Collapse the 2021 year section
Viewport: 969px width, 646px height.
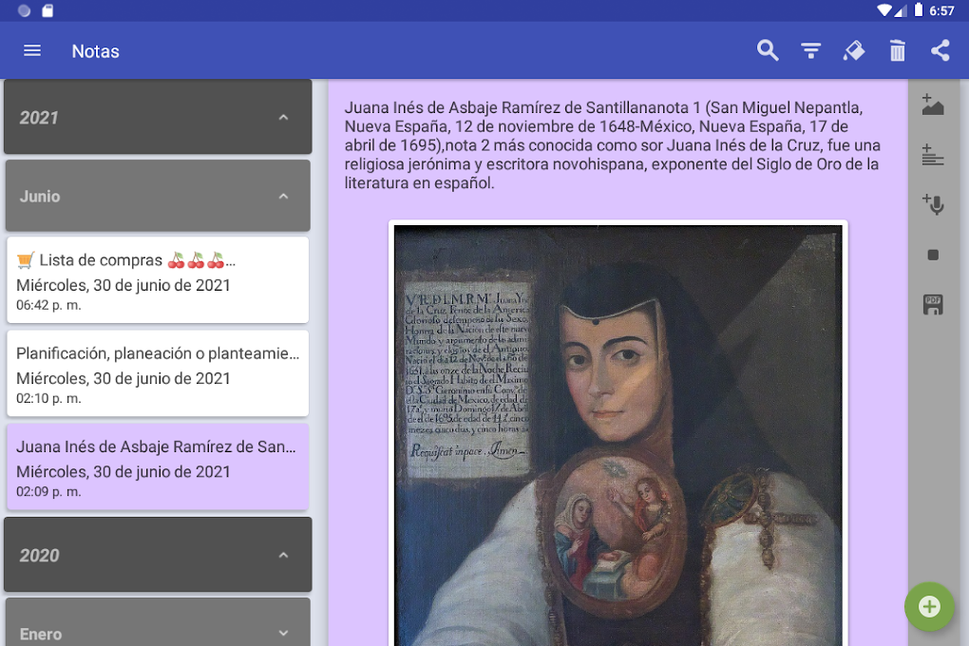click(159, 117)
